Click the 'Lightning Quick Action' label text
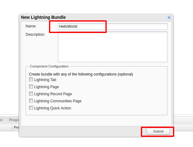The height and width of the screenshot is (147, 193). (x=53, y=108)
